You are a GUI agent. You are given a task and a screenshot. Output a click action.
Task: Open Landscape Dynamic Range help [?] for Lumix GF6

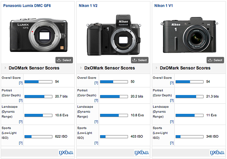coord(21,122)
